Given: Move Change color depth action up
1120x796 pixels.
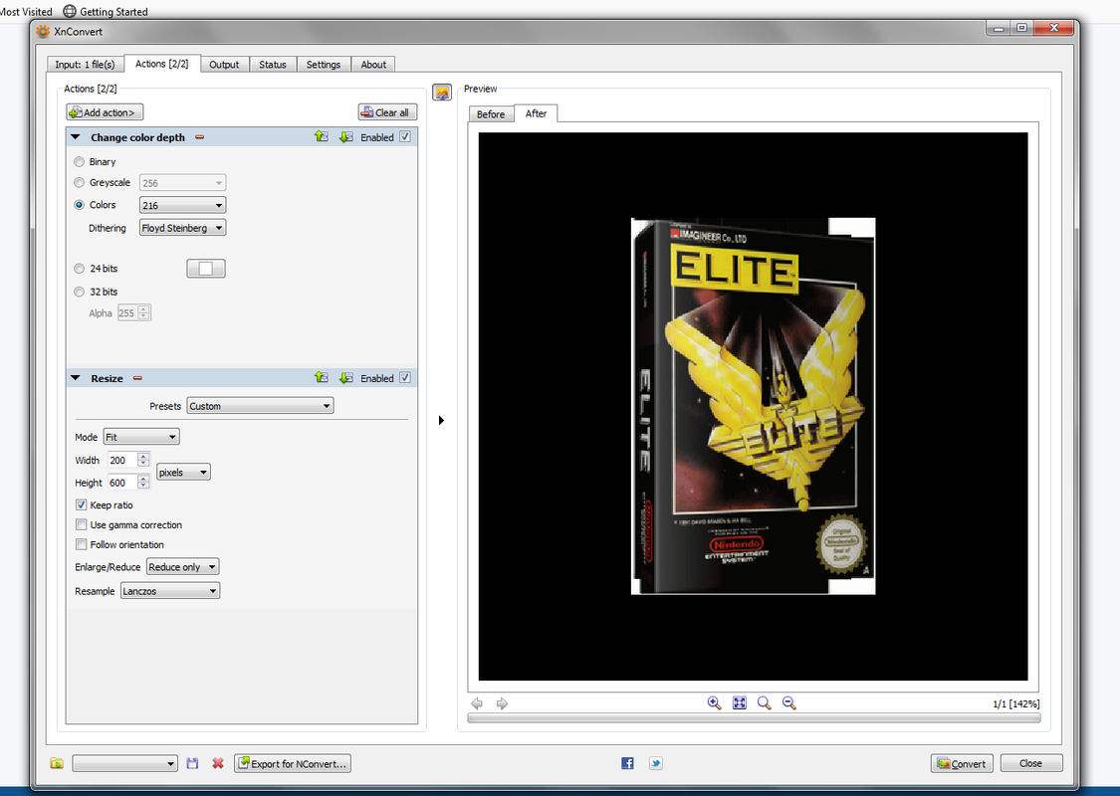Looking at the screenshot, I should click(x=322, y=136).
